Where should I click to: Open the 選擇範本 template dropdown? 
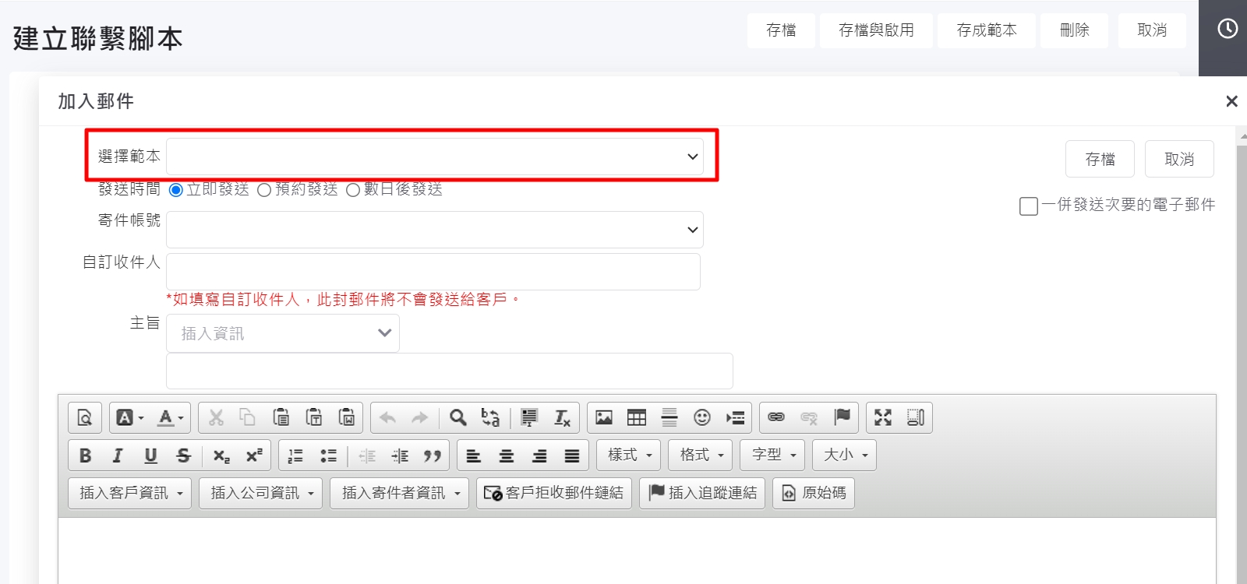coord(435,157)
